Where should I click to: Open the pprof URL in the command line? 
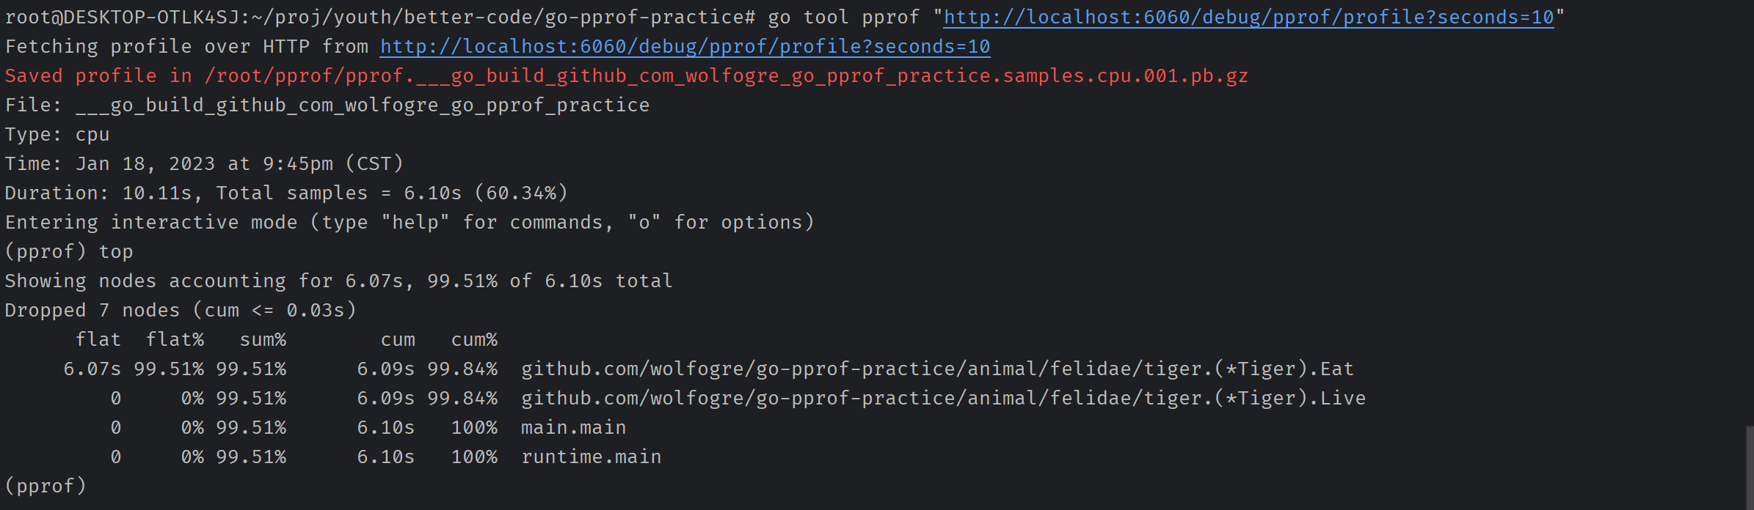point(1248,17)
